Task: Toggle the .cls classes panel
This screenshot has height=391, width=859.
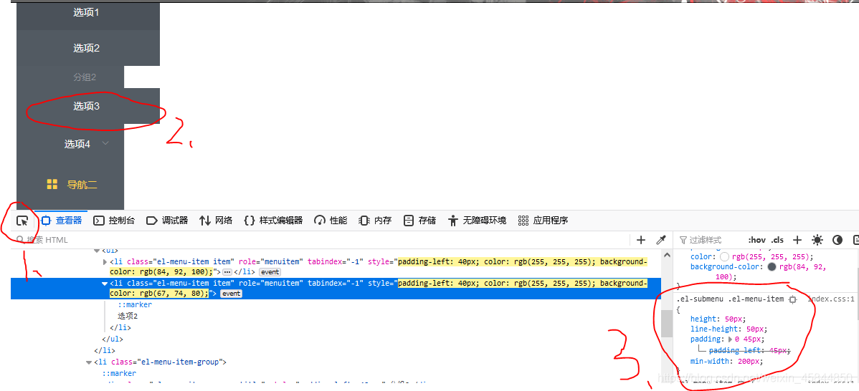Action: 777,239
